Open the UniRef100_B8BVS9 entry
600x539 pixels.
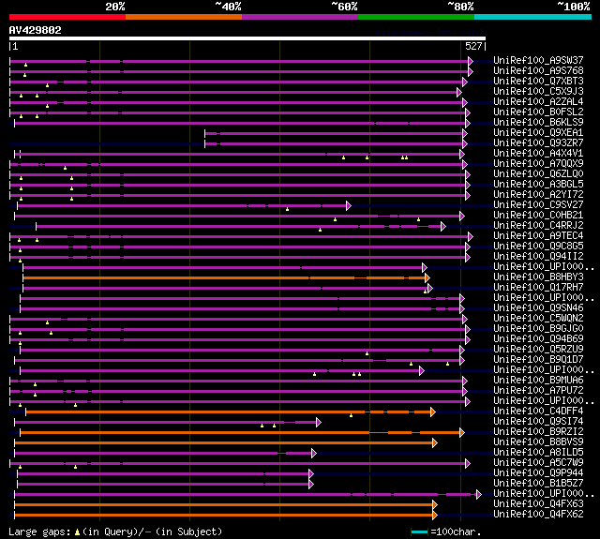point(538,442)
